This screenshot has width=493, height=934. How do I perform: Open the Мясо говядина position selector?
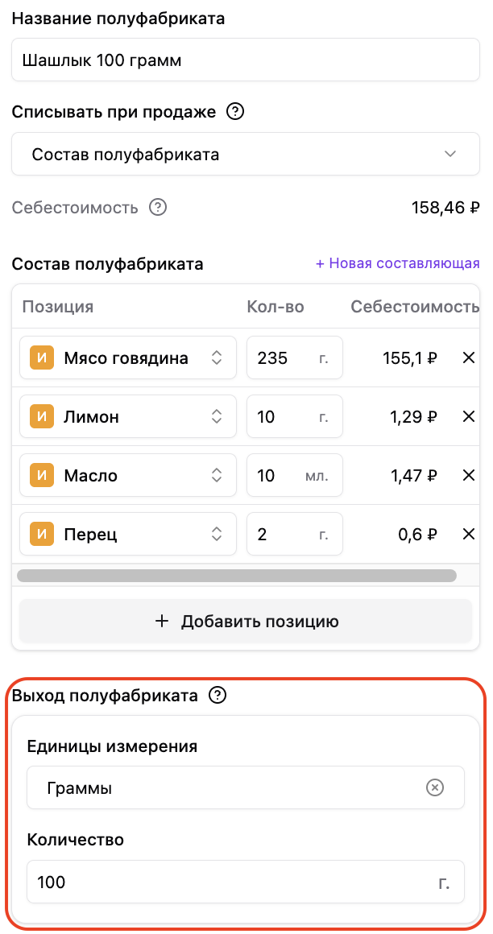point(128,357)
